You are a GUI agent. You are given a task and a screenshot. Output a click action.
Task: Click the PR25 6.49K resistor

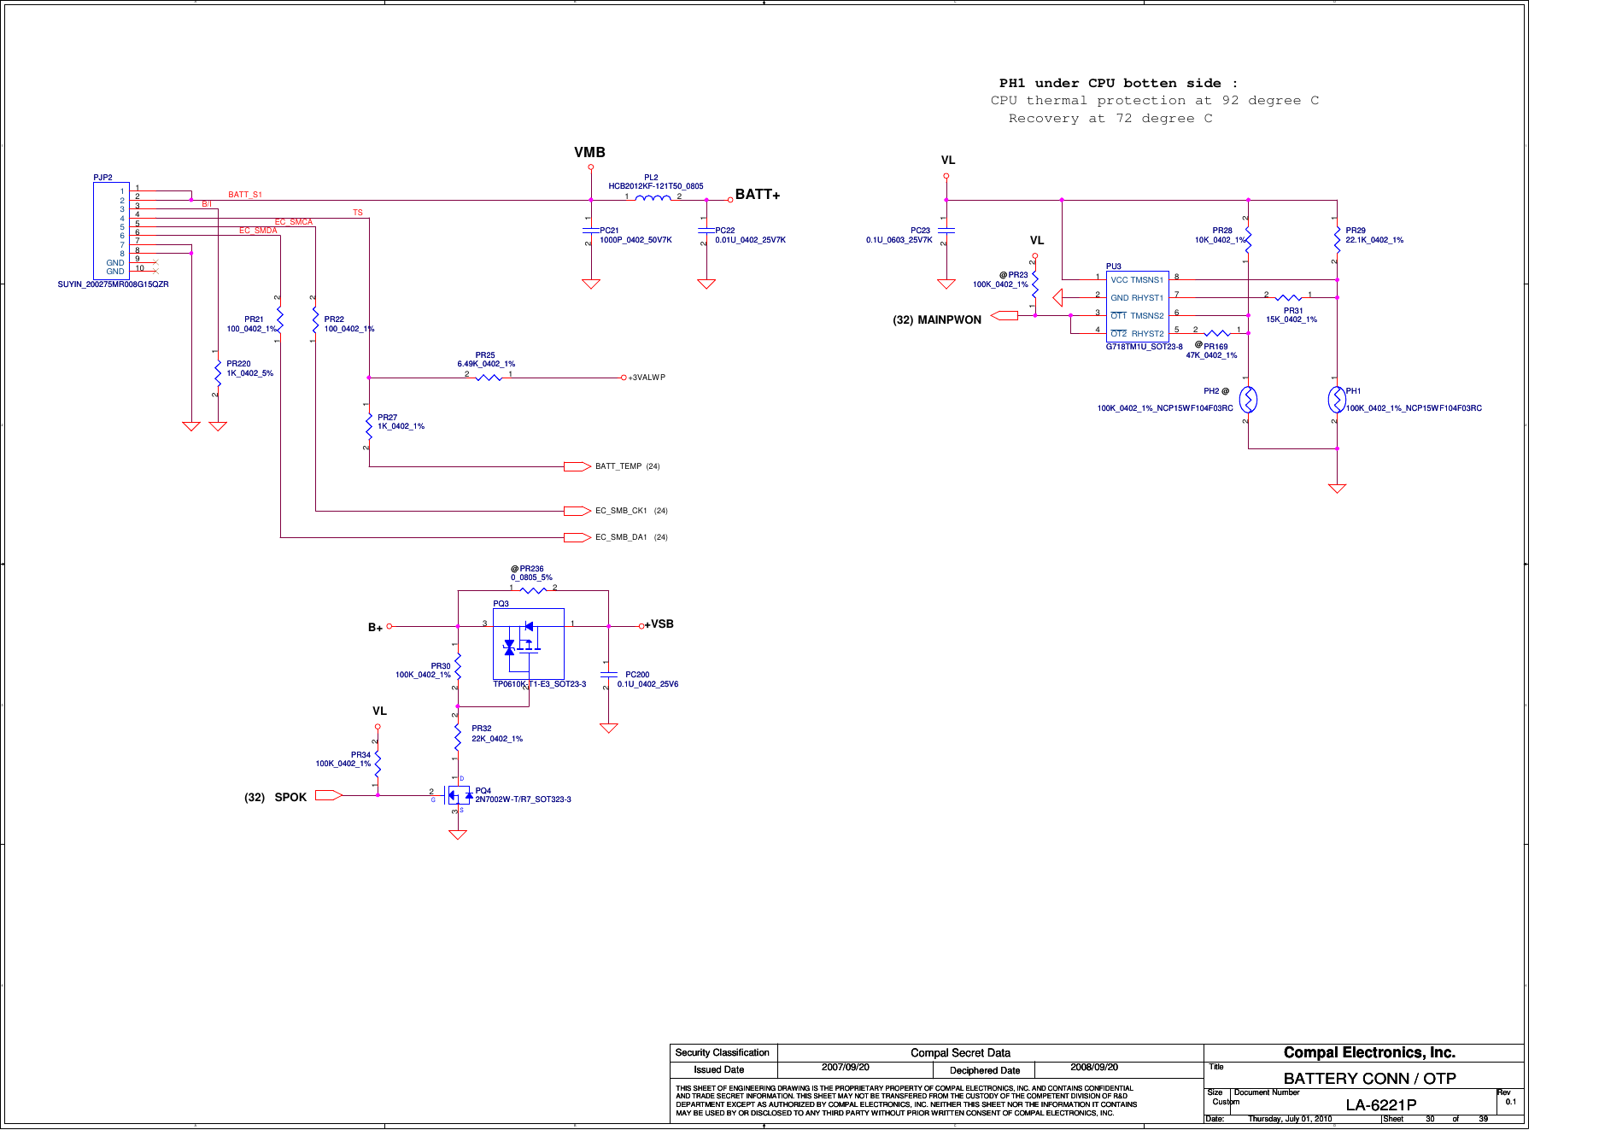[x=488, y=378]
